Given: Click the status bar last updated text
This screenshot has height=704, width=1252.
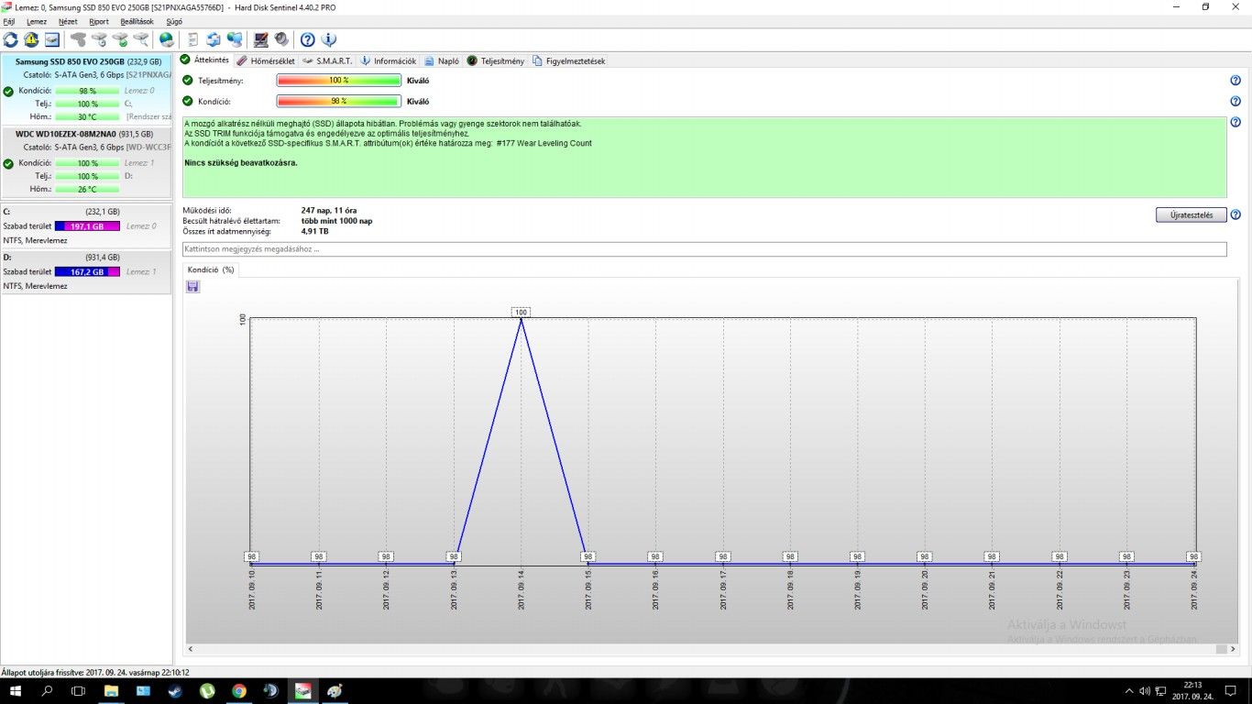Looking at the screenshot, I should point(95,672).
